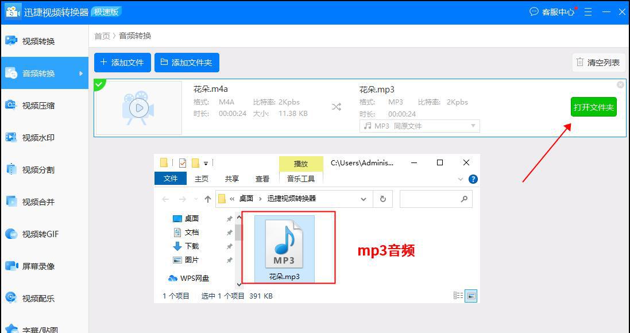Open the 视频合并 tool
This screenshot has width=630, height=333.
[x=44, y=202]
